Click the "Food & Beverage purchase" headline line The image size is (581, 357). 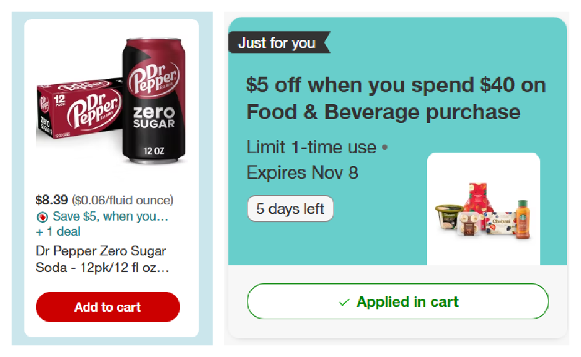383,111
